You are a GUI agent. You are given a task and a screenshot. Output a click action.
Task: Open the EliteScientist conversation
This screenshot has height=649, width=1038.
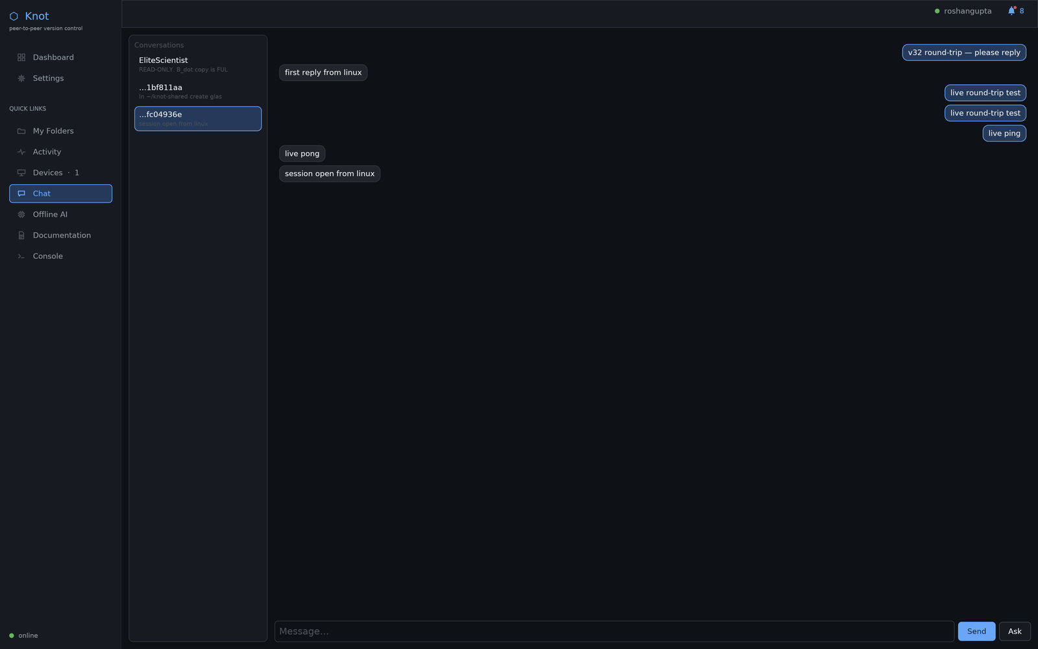click(198, 64)
